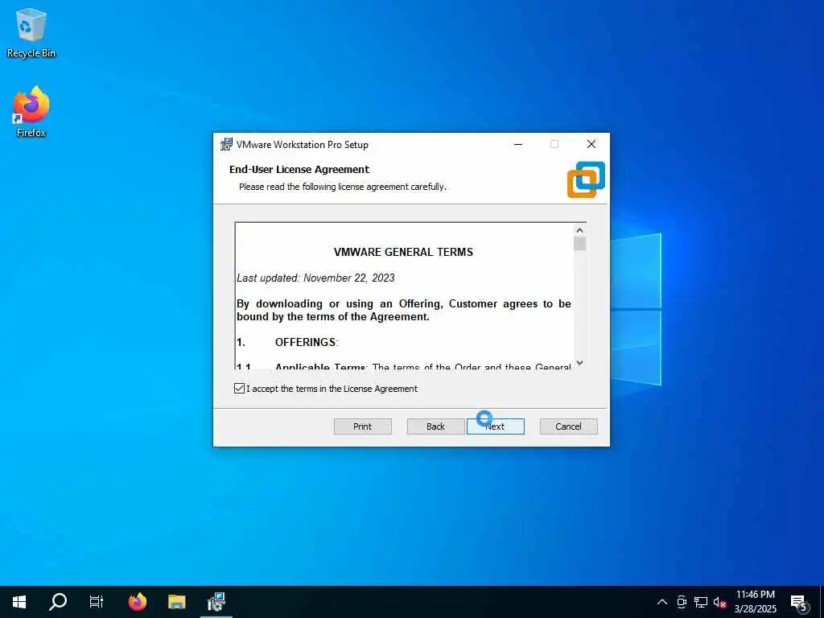Click the Print button
Image resolution: width=824 pixels, height=618 pixels.
363,426
